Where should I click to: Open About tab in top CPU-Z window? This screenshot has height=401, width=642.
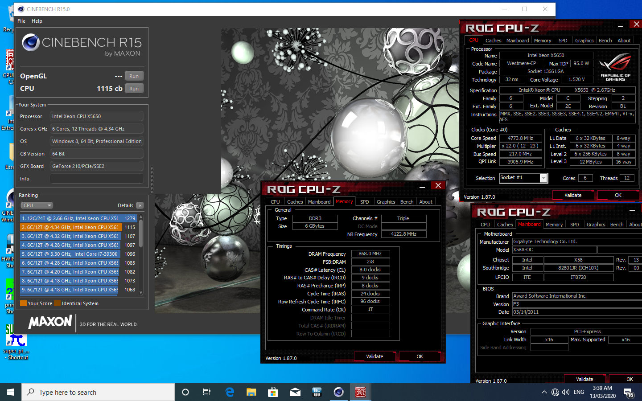[624, 41]
